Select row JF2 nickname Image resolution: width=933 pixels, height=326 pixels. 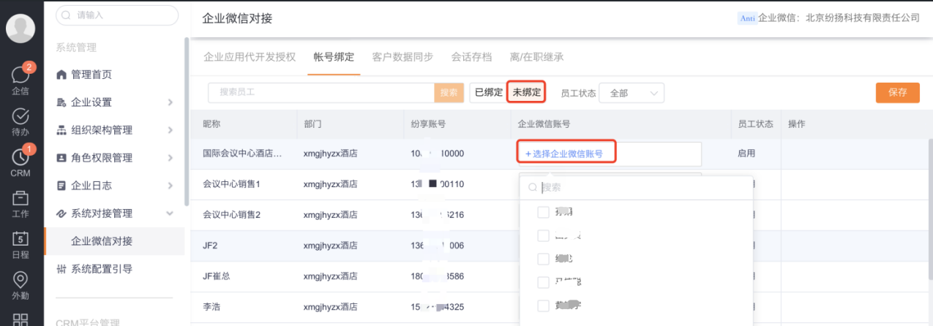coord(210,246)
